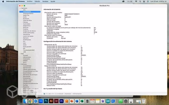The height and width of the screenshot is (105, 169).
Task: Open Finder from the dock
Action: tap(25, 101)
